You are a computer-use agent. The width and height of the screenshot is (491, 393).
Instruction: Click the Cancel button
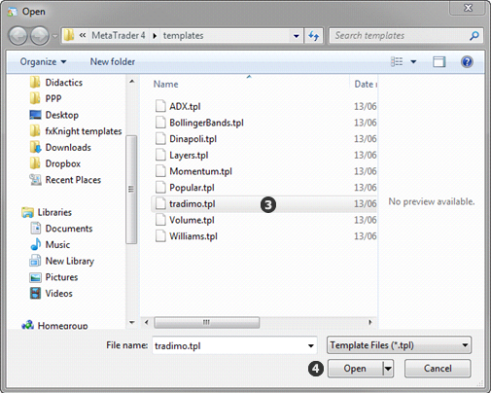(x=438, y=369)
